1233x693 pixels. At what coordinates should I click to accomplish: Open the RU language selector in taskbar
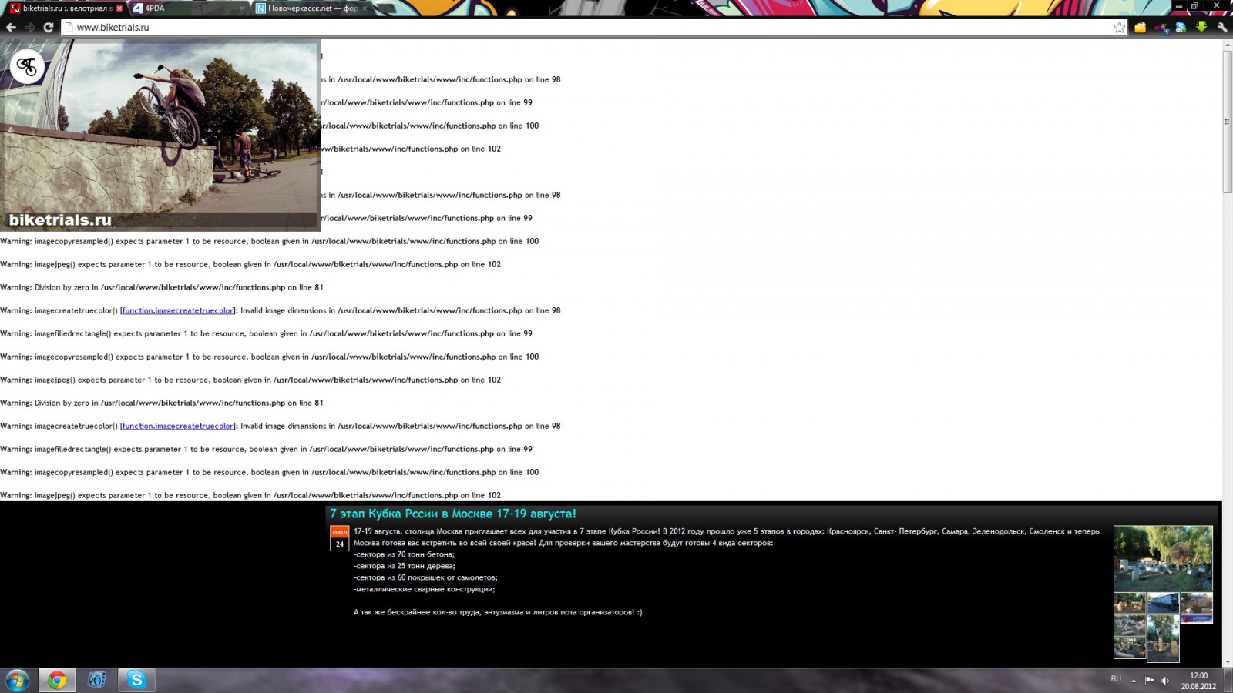click(1116, 679)
